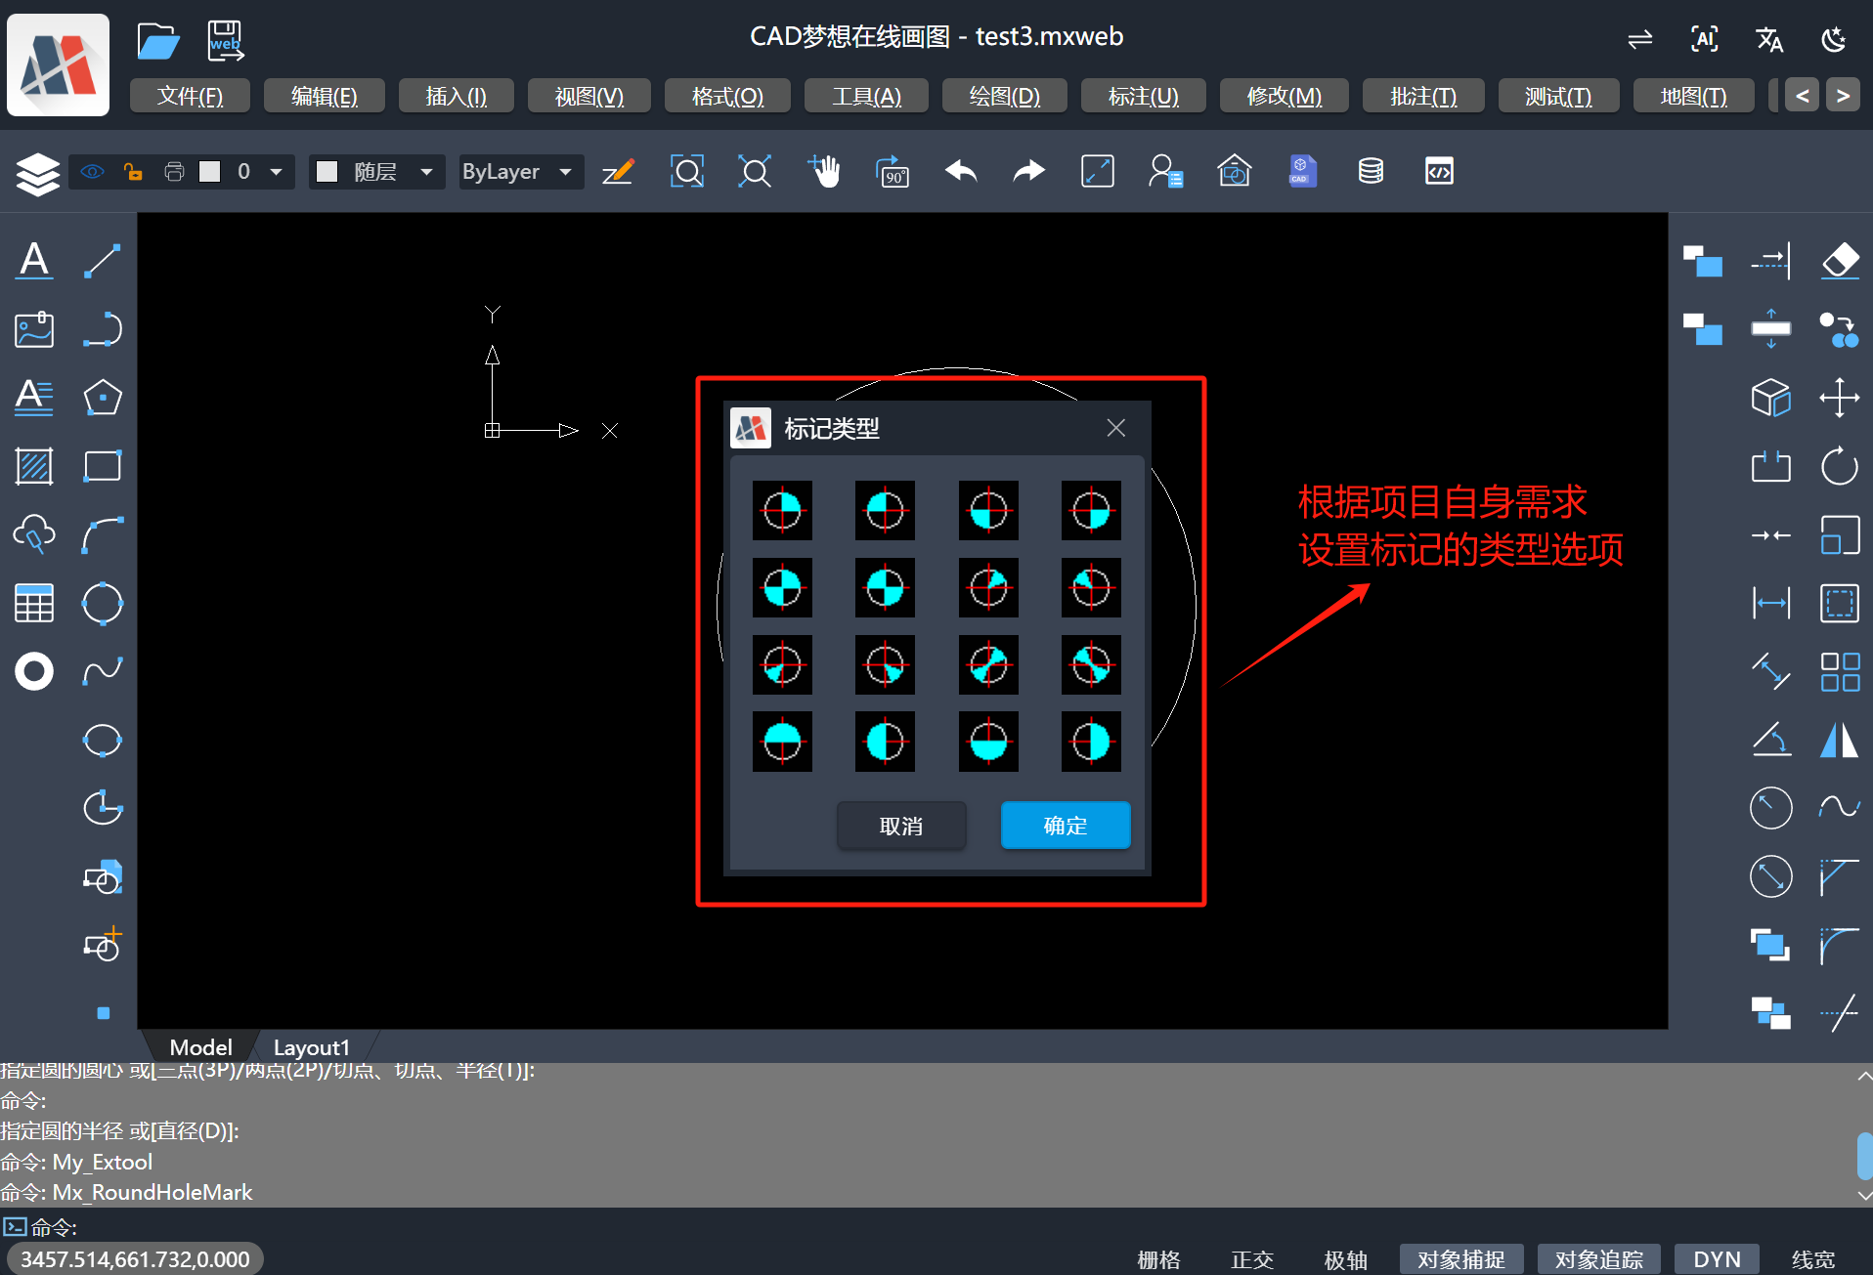Viewport: 1873px width, 1275px height.
Task: Select the revision cloud tool
Action: pyautogui.click(x=33, y=534)
